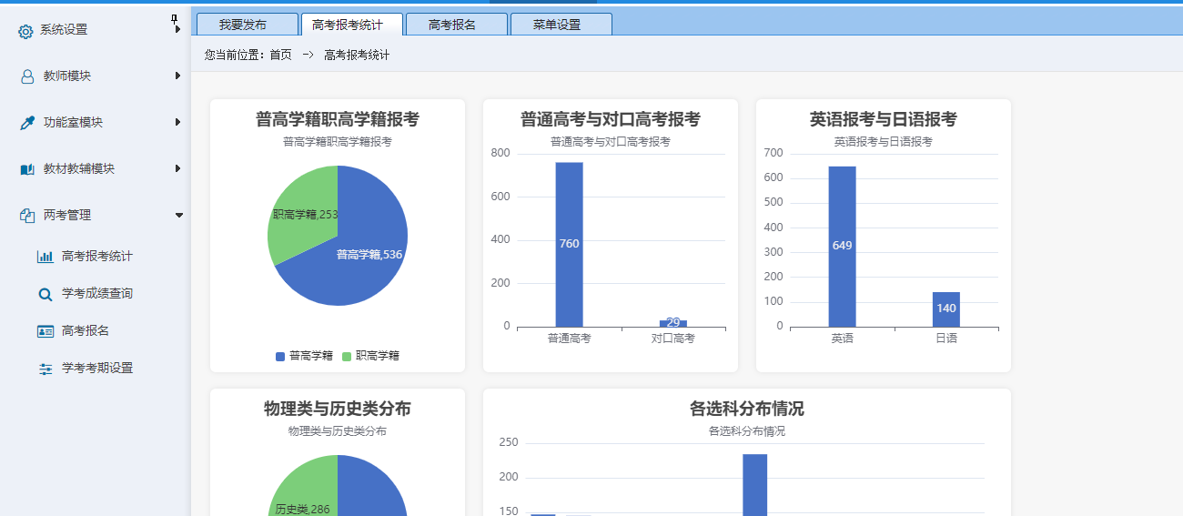Viewport: 1183px width, 516px height.
Task: Open 学考考期设置 in the sidebar
Action: [97, 369]
